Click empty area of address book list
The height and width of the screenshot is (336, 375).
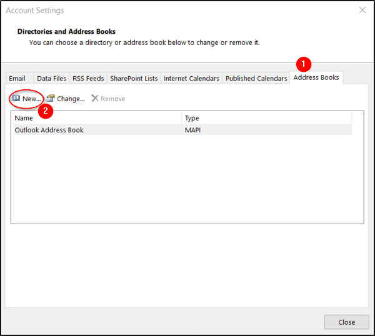point(187,179)
